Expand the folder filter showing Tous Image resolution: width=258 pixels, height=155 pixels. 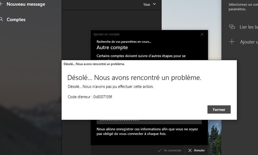pyautogui.click(x=150, y=4)
